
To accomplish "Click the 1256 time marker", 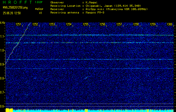I will pos(102,24).
